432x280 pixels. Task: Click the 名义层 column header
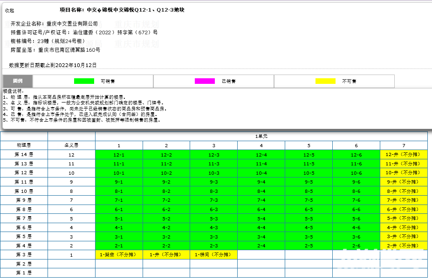71,145
